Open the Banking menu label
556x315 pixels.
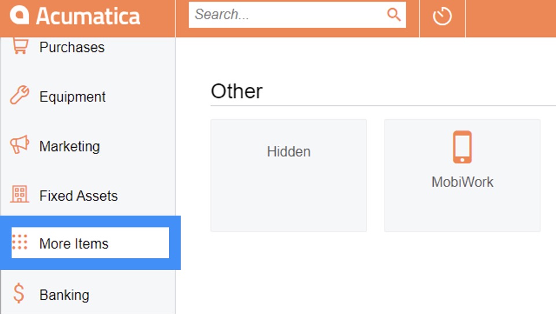pyautogui.click(x=64, y=295)
